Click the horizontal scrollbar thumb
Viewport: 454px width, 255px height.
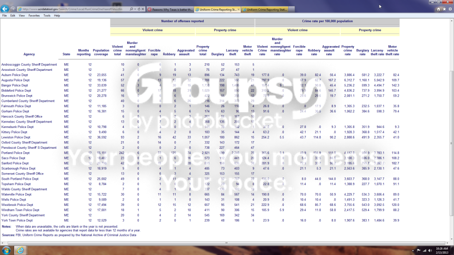pyautogui.click(x=226, y=243)
